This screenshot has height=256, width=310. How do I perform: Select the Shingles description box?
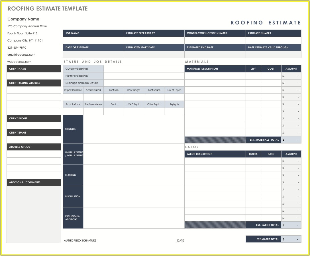(x=134, y=129)
